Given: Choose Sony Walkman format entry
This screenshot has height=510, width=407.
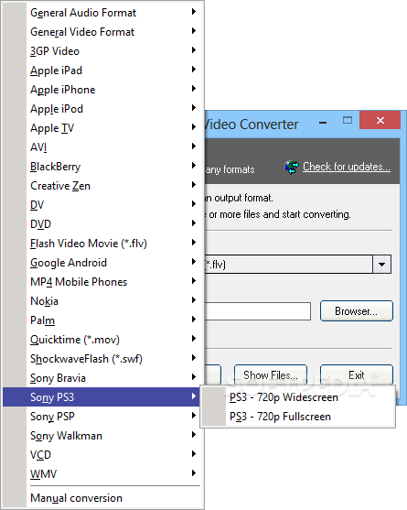Looking at the screenshot, I should (x=102, y=435).
